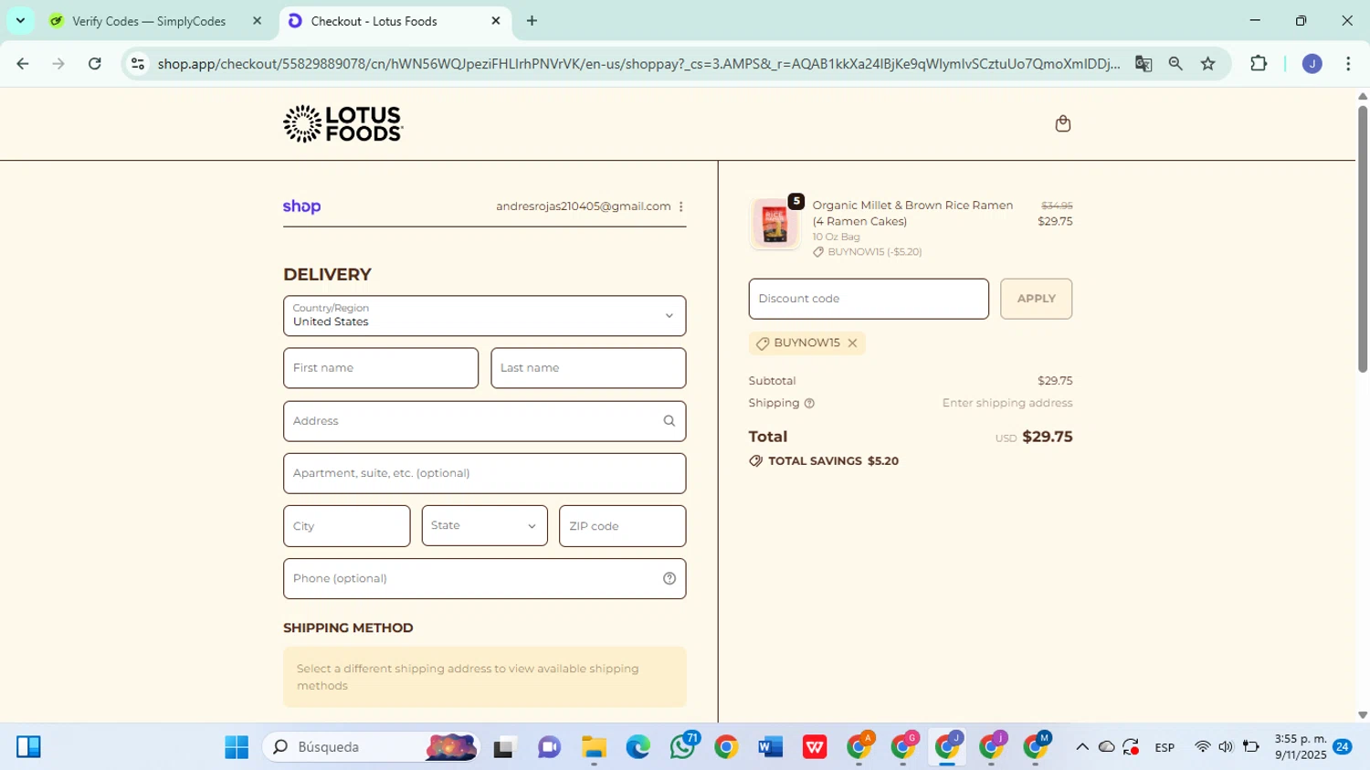Image resolution: width=1370 pixels, height=770 pixels.
Task: Click the Shop Pay logo
Action: coord(301,206)
